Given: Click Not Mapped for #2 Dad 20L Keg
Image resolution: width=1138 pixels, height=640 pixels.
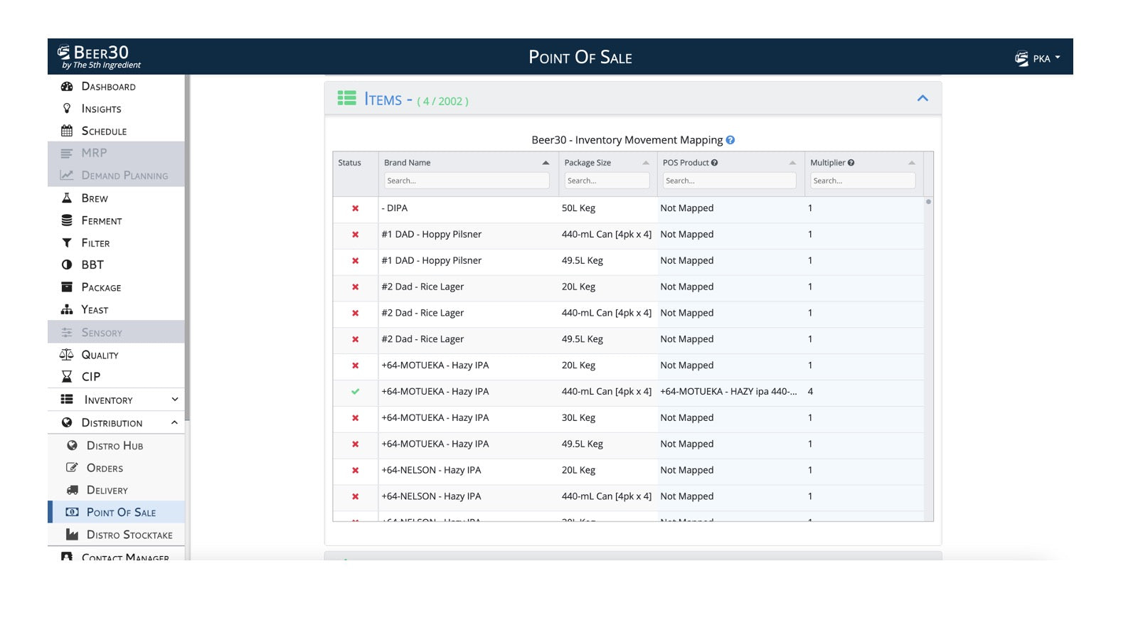Looking at the screenshot, I should [686, 287].
